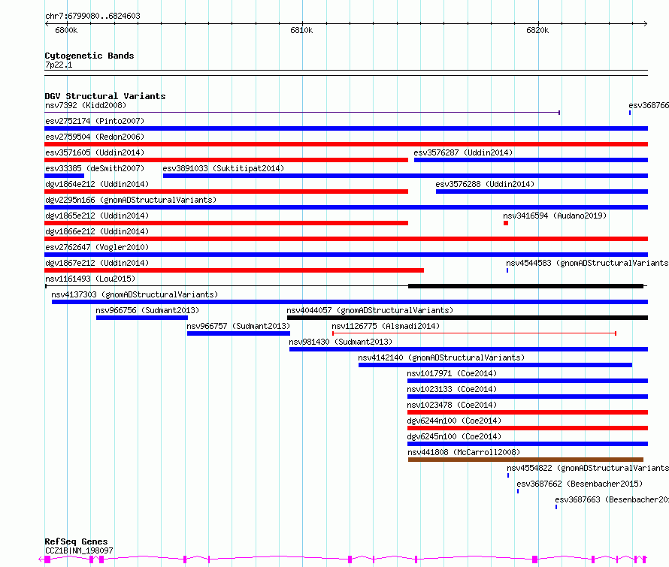Open the esv2759504 (Redon2006) variant label
The height and width of the screenshot is (567, 669).
pos(95,137)
